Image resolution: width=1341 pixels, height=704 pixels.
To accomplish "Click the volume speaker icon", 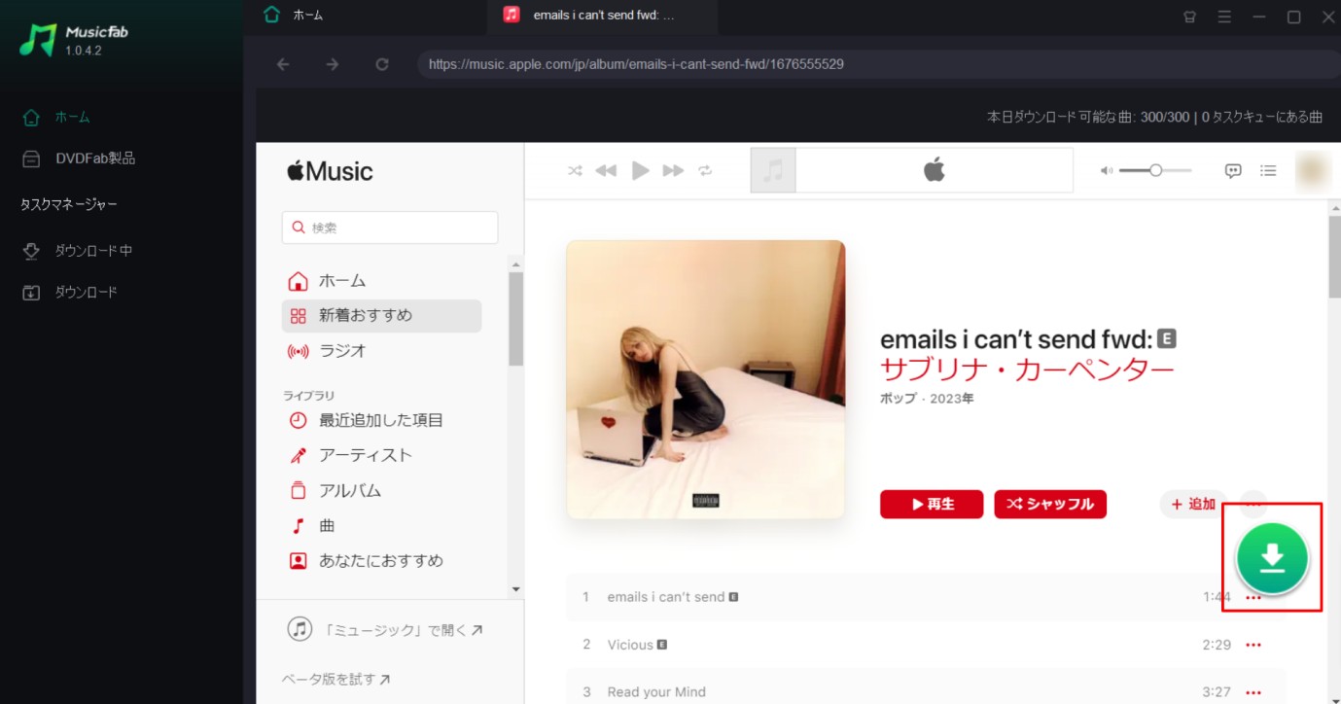I will 1106,171.
